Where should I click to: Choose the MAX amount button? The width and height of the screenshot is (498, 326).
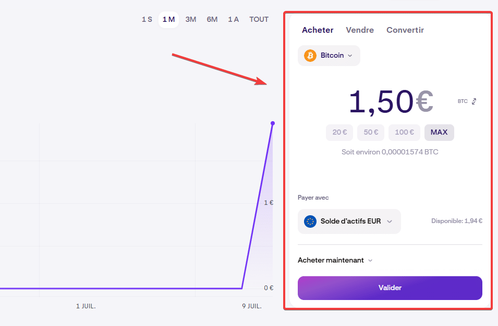click(x=439, y=133)
